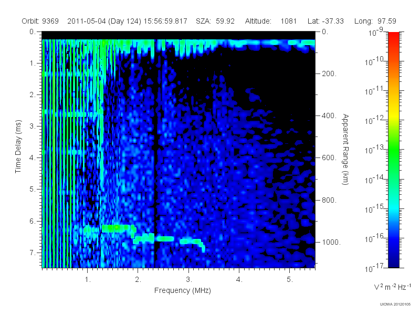This screenshot has width=420, height=315.
Task: Click the time '15:56:59.817' text
Action: [x=165, y=21]
